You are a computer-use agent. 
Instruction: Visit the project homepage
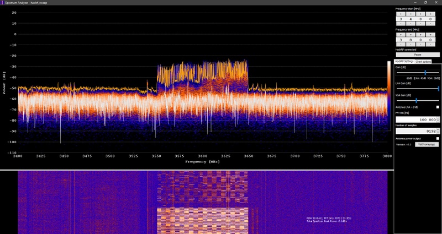(427, 144)
